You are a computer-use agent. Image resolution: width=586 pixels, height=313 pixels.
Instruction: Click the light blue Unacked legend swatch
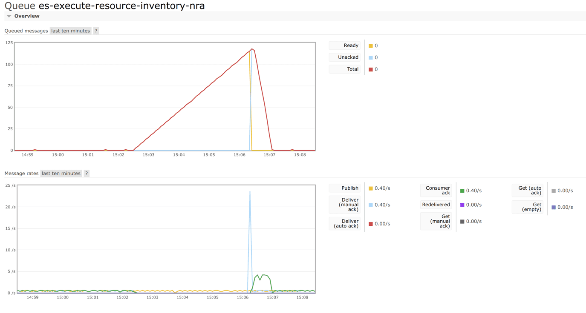[x=371, y=57]
